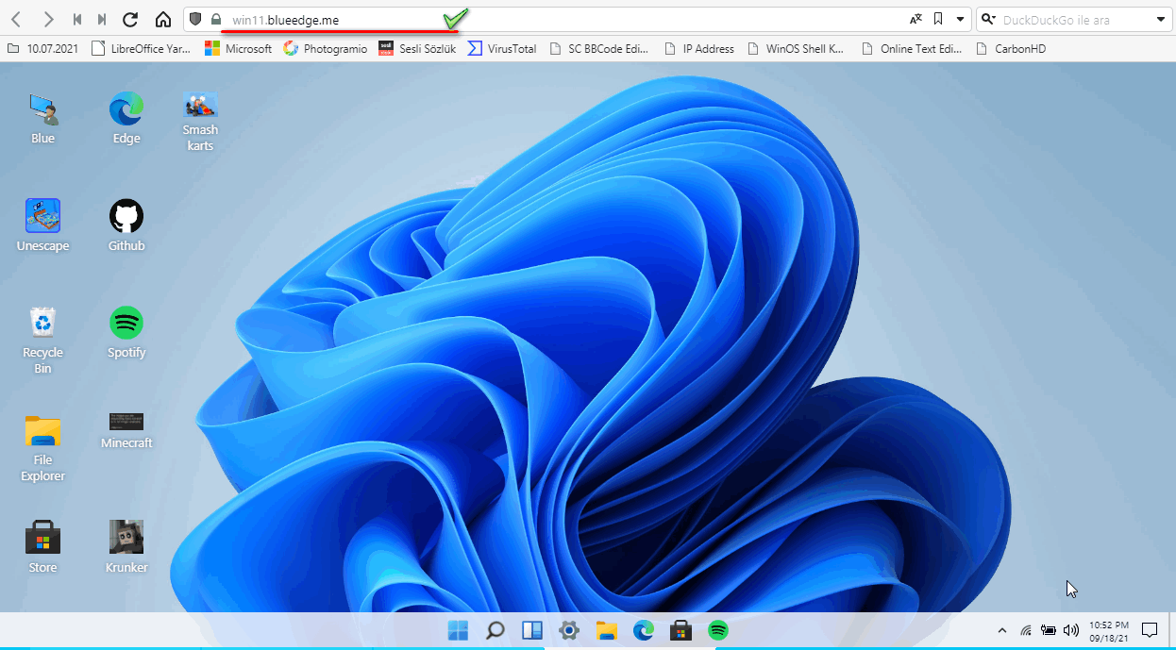This screenshot has height=650, width=1176.
Task: Select the Recycle Bin desktop icon
Action: pyautogui.click(x=42, y=340)
